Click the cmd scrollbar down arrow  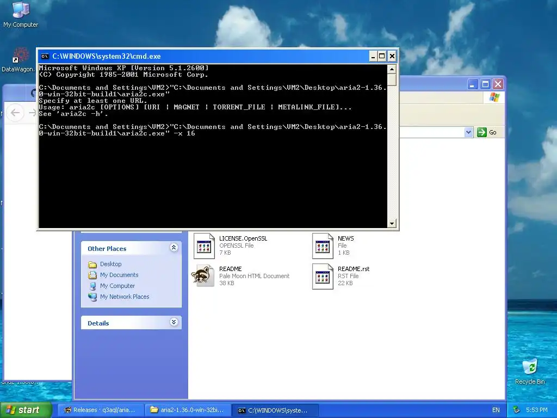tap(392, 224)
